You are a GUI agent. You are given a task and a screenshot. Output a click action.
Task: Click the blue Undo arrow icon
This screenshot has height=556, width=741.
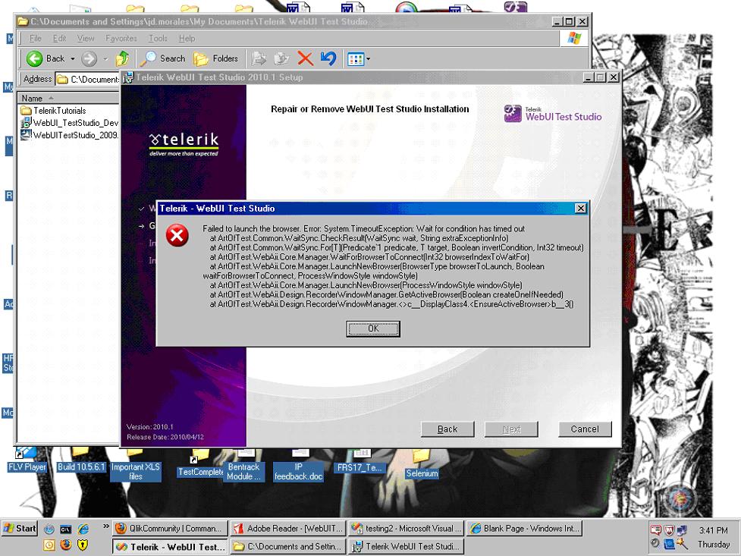tap(328, 58)
